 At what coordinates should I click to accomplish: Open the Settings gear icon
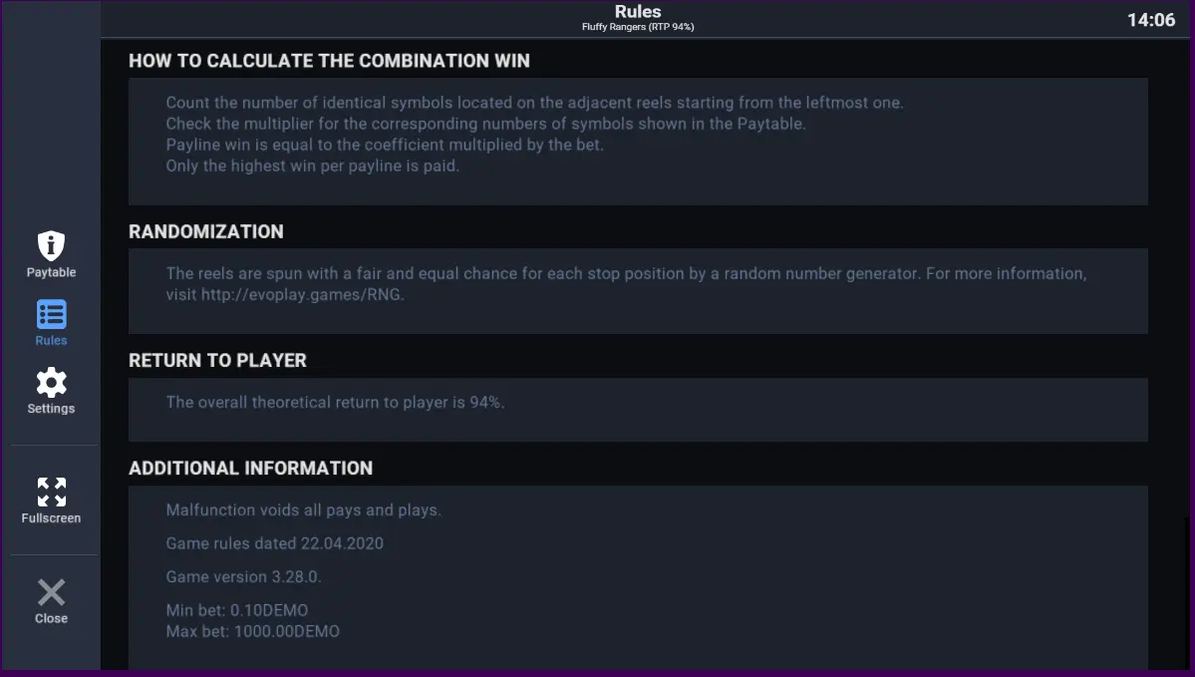[x=51, y=382]
